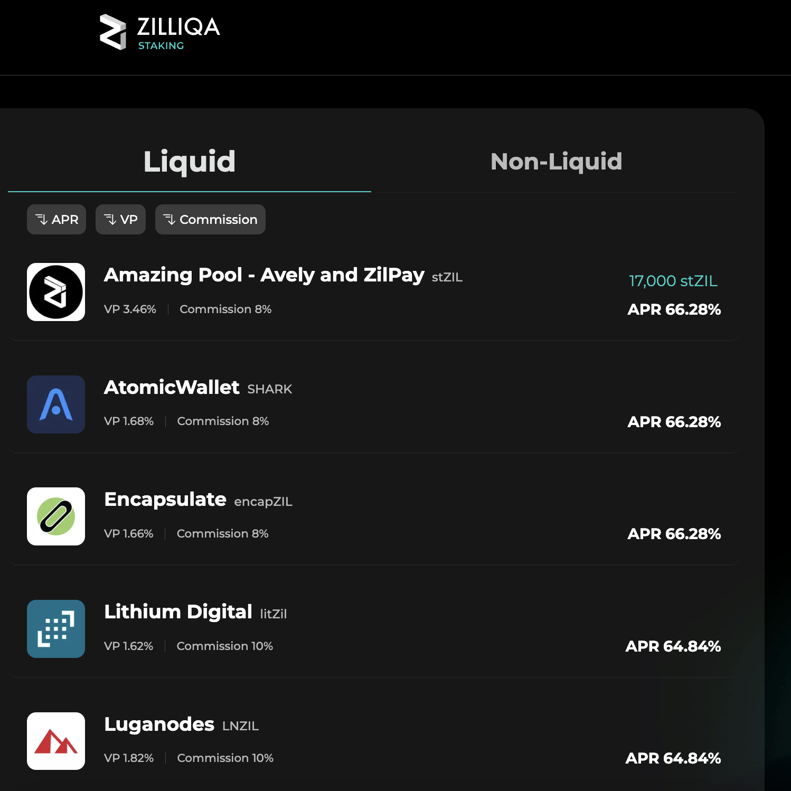Click Commission 10% on Lithium Digital
Screen dimensions: 791x791
pyautogui.click(x=224, y=646)
